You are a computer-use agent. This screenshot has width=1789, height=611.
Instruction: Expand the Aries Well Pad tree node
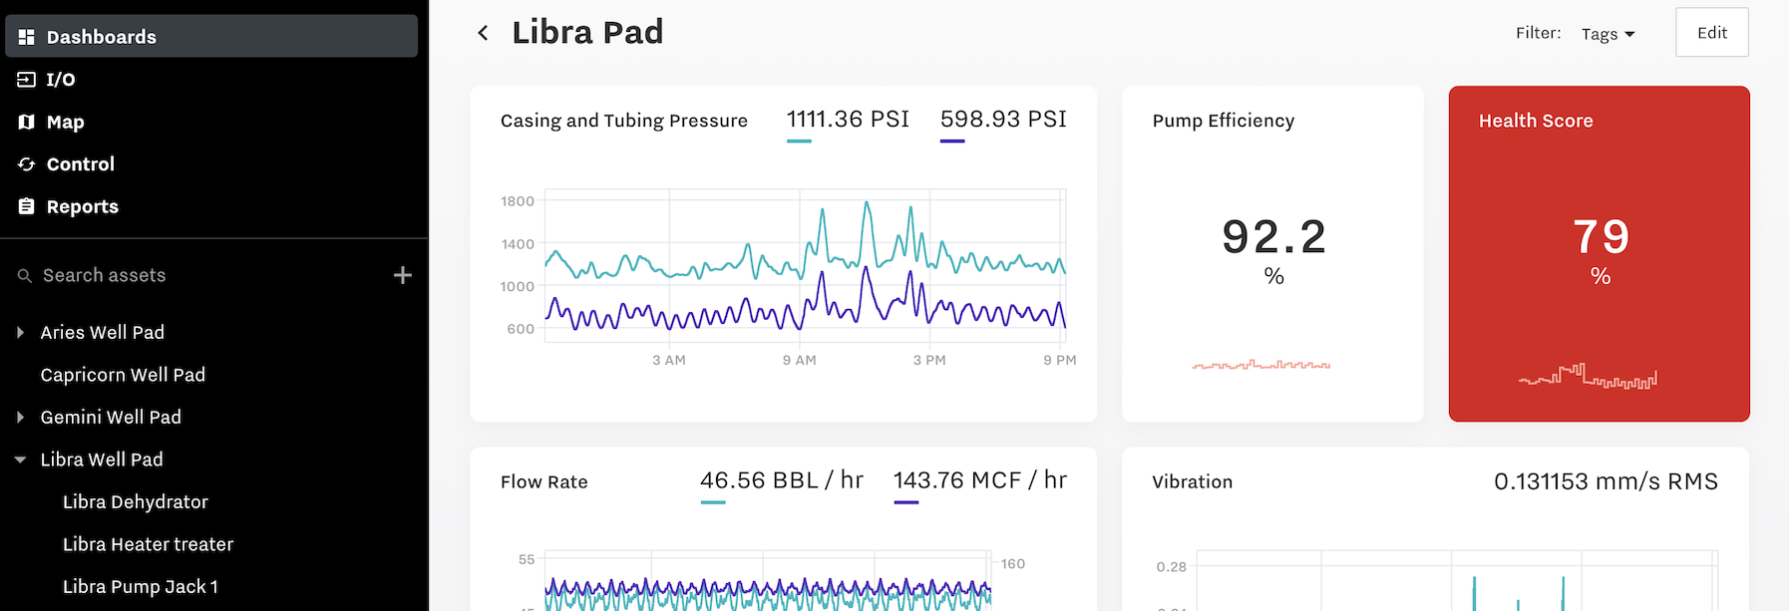20,333
